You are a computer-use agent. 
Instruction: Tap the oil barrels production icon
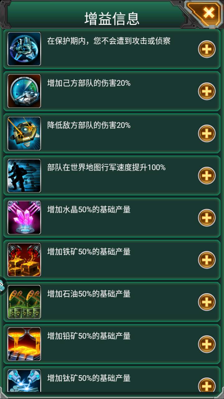pos(24,302)
